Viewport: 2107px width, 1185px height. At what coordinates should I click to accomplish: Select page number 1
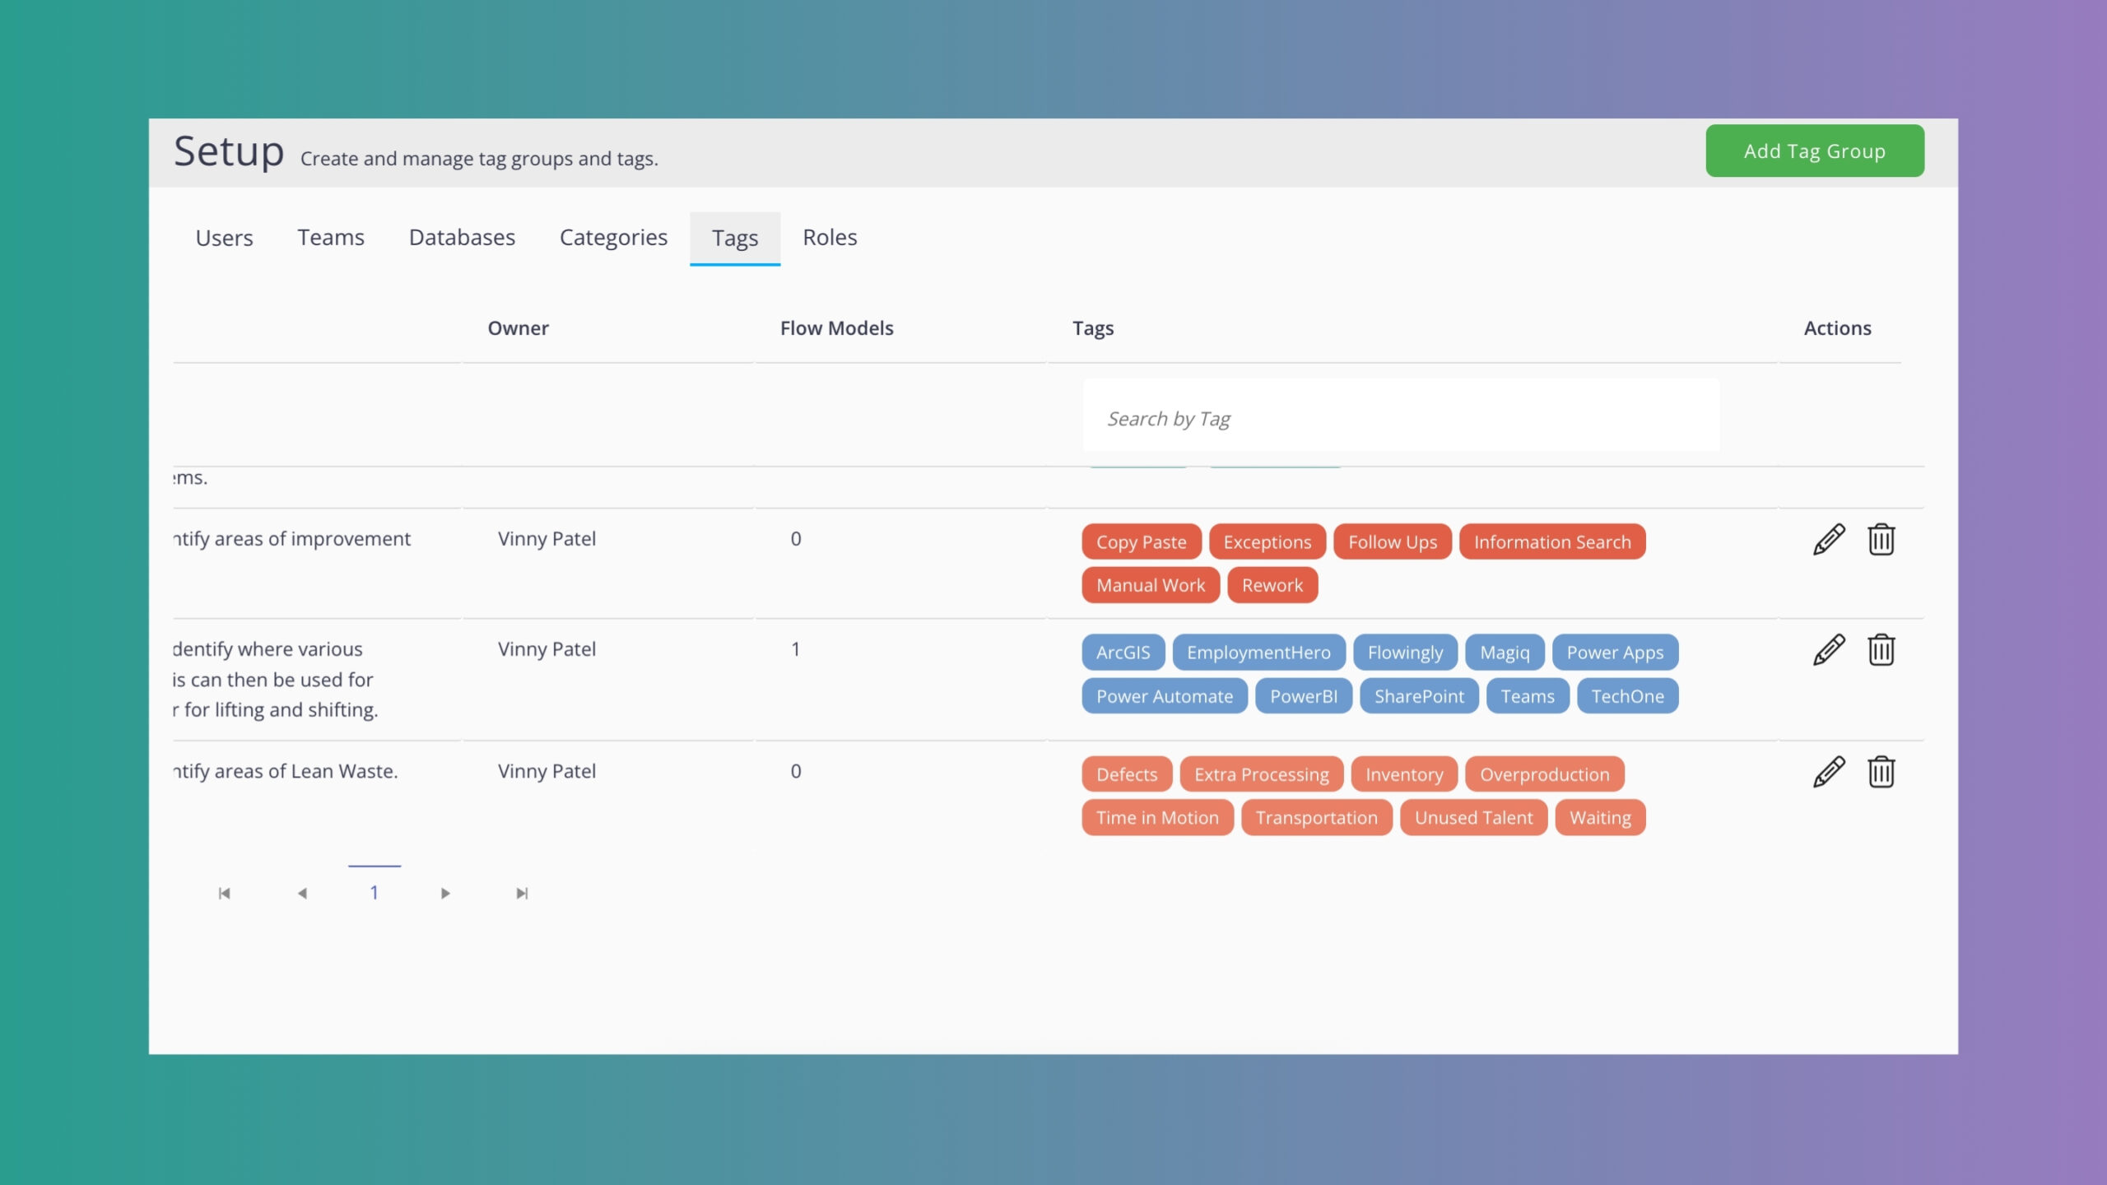click(x=374, y=892)
